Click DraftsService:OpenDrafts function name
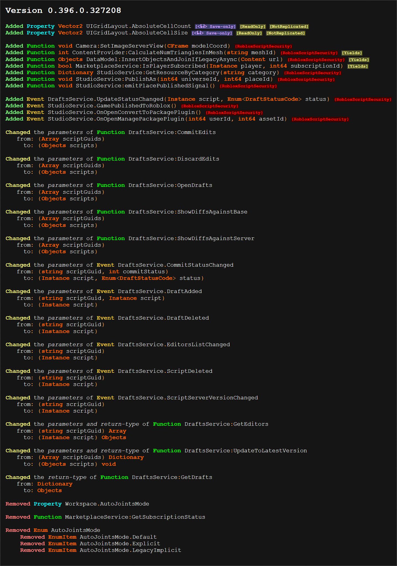The width and height of the screenshot is (397, 566). 170,185
